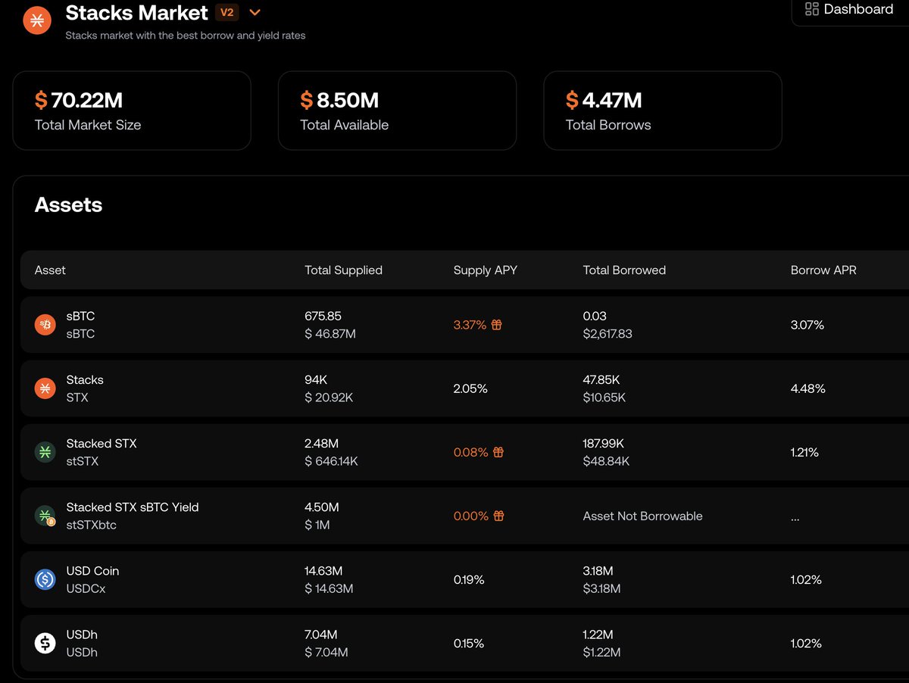Click the Borrow APR column header

(823, 270)
